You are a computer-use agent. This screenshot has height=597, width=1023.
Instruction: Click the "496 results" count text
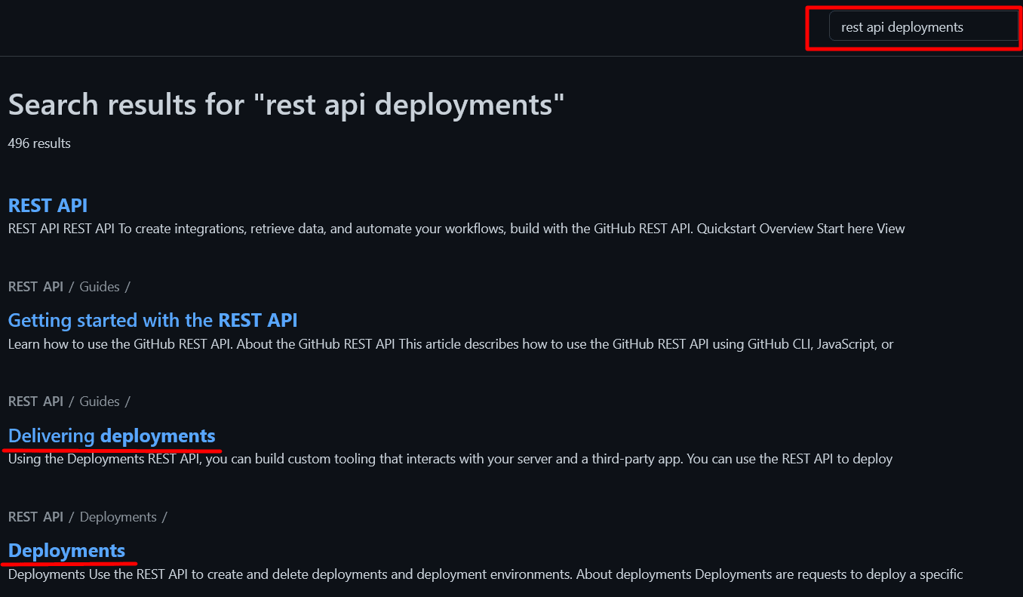[39, 143]
